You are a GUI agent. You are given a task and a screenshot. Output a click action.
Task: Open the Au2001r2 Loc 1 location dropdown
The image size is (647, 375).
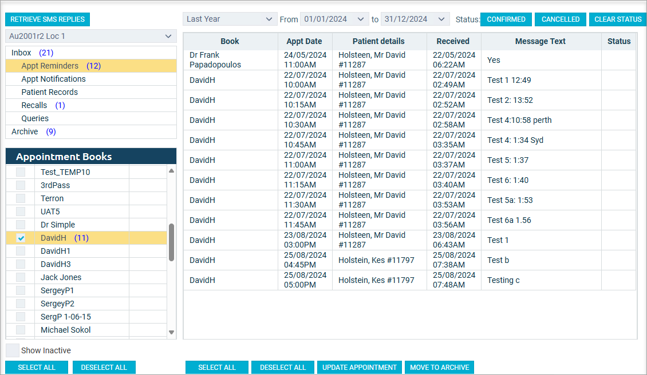(x=91, y=36)
